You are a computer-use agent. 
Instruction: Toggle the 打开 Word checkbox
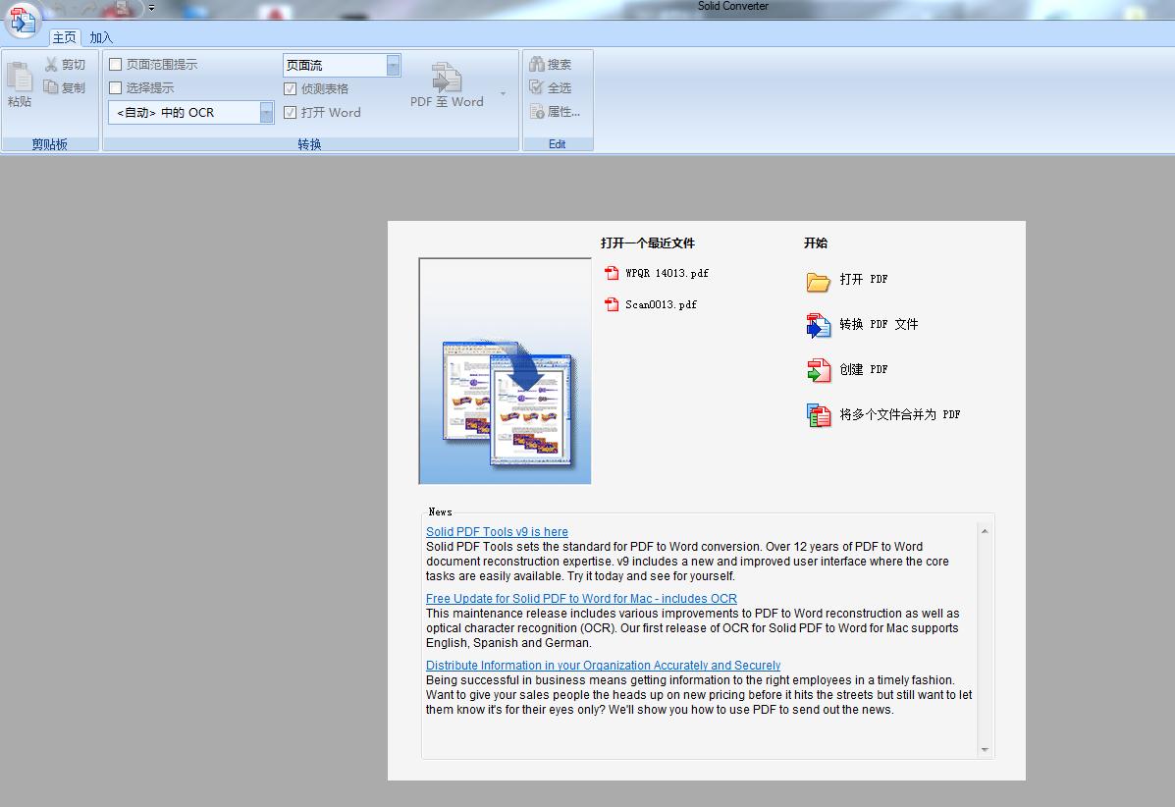click(x=290, y=112)
